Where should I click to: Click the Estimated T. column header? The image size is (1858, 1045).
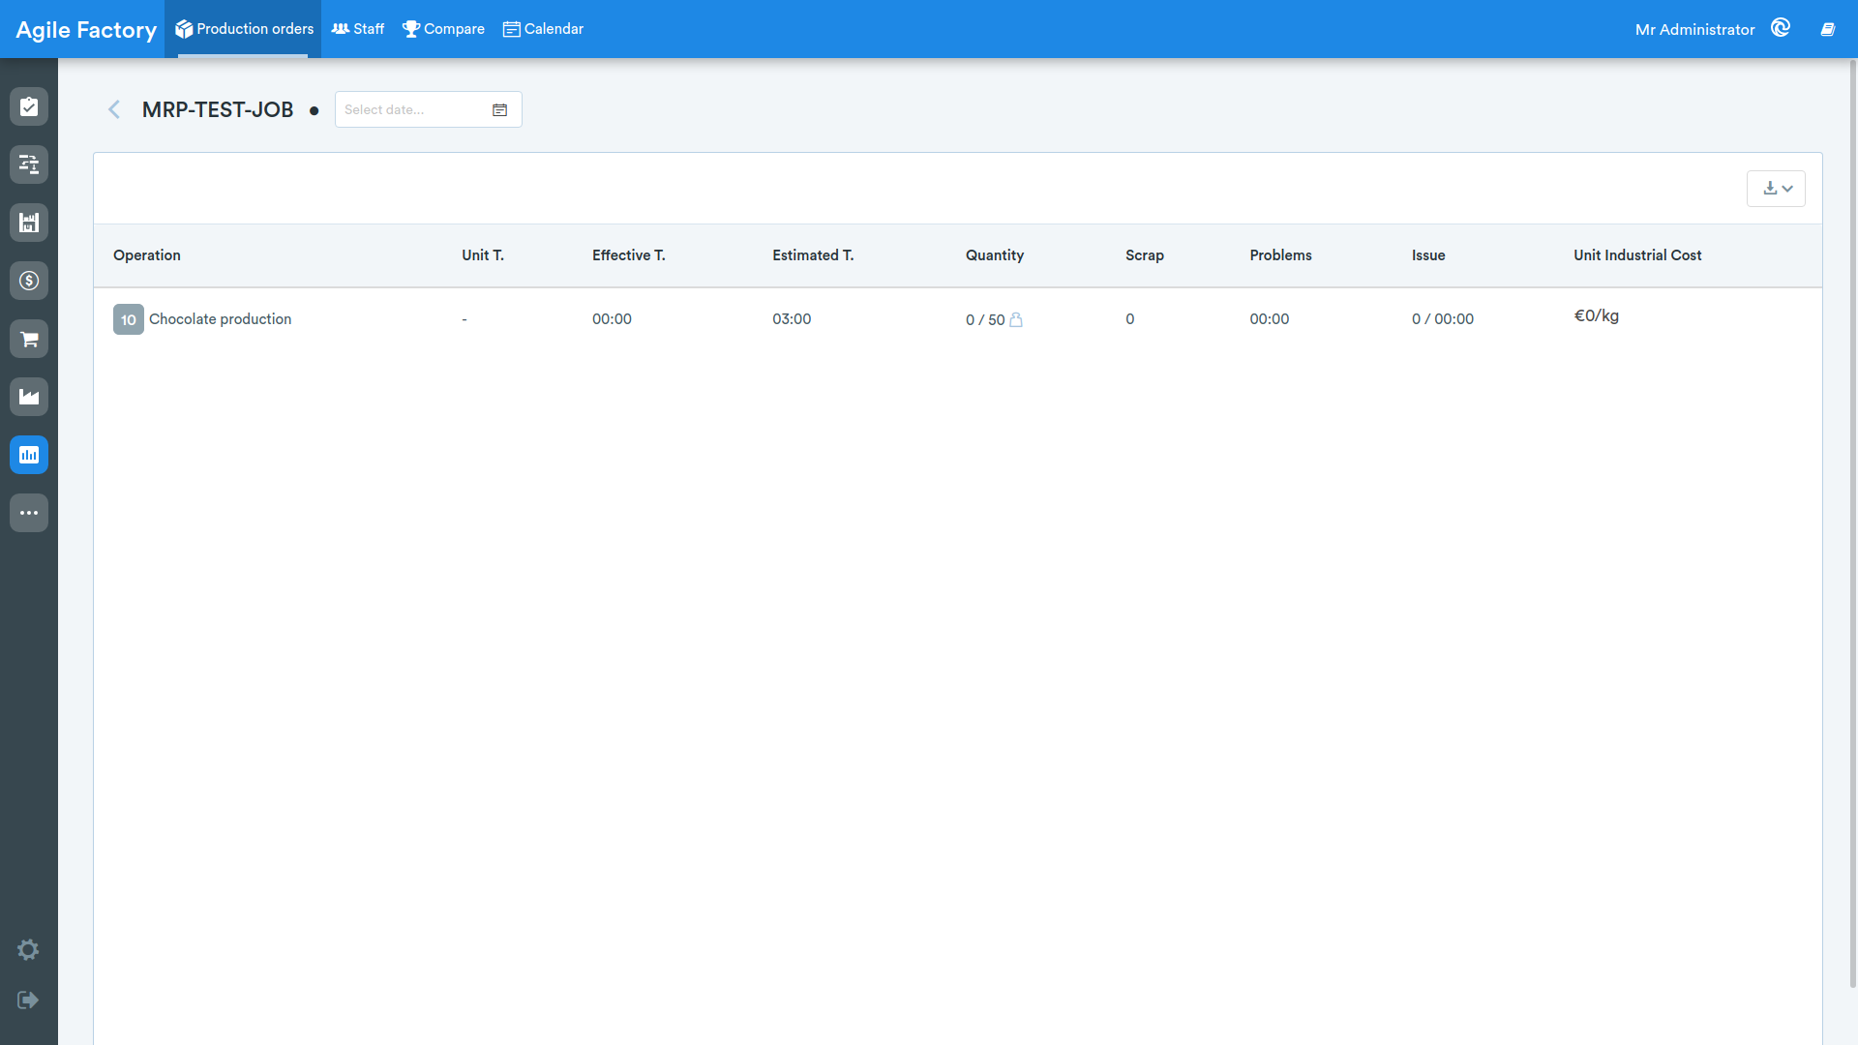pos(813,255)
